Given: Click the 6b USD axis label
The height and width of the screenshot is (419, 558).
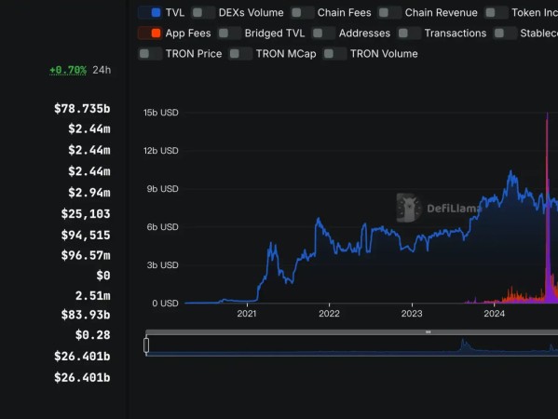Looking at the screenshot, I should point(163,227).
